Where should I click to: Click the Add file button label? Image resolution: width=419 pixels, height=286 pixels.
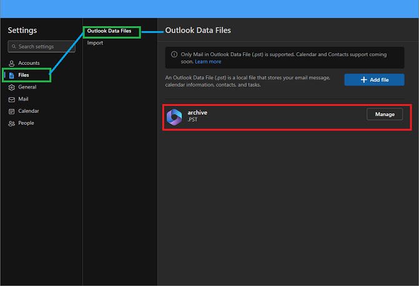(379, 80)
